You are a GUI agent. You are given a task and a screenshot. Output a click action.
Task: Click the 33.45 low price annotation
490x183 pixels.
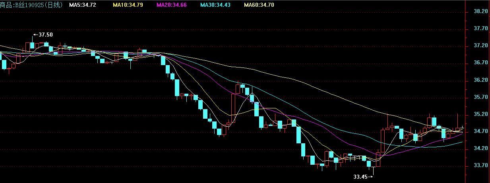(361, 176)
